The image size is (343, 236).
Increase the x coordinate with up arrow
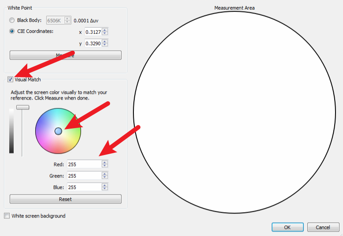coord(105,30)
